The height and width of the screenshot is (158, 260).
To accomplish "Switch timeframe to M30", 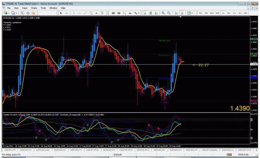I will (218, 13).
